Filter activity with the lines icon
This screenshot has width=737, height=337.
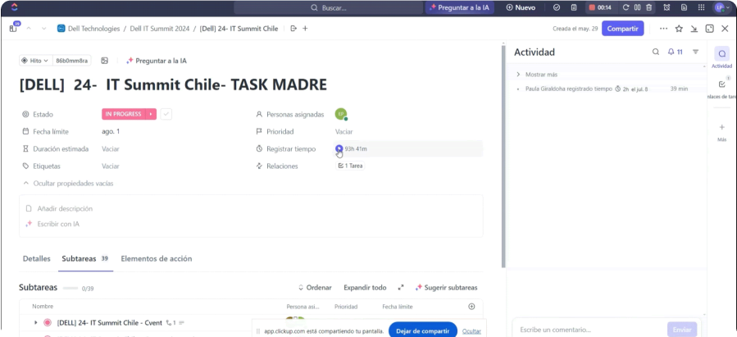(x=696, y=52)
